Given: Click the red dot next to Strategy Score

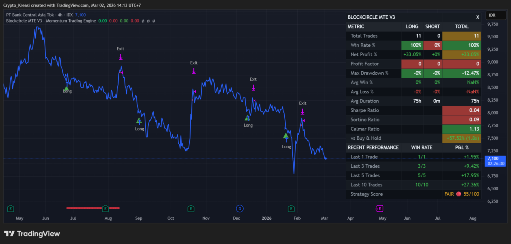Looking at the screenshot, I should coord(457,194).
